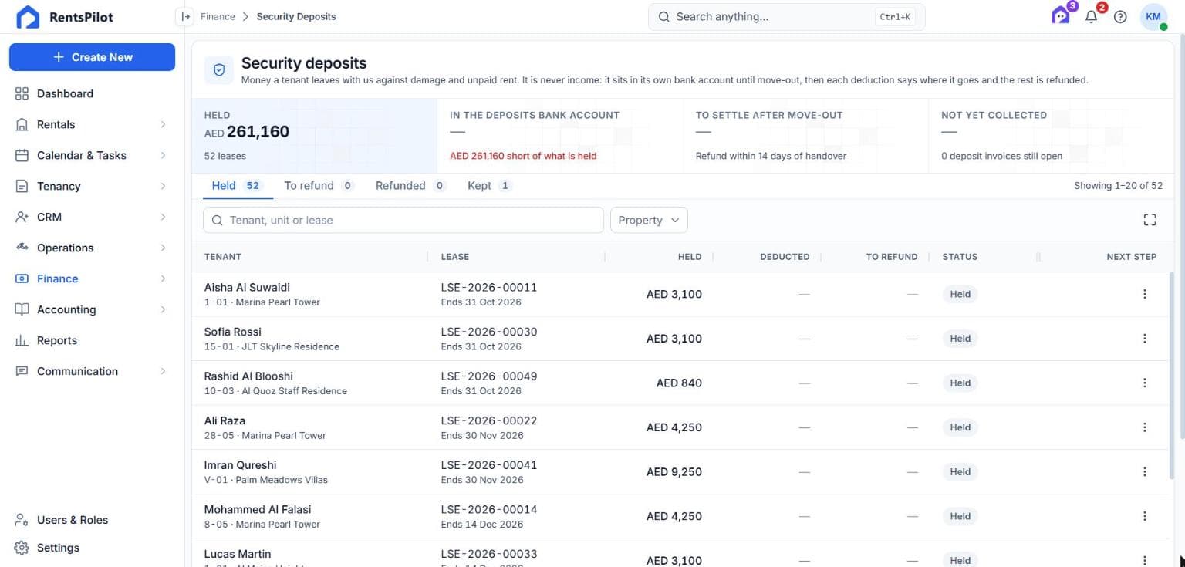Click the Reports bar chart icon
The height and width of the screenshot is (567, 1185).
(x=22, y=340)
